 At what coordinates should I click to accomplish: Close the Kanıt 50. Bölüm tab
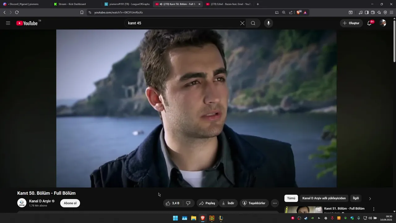click(199, 4)
